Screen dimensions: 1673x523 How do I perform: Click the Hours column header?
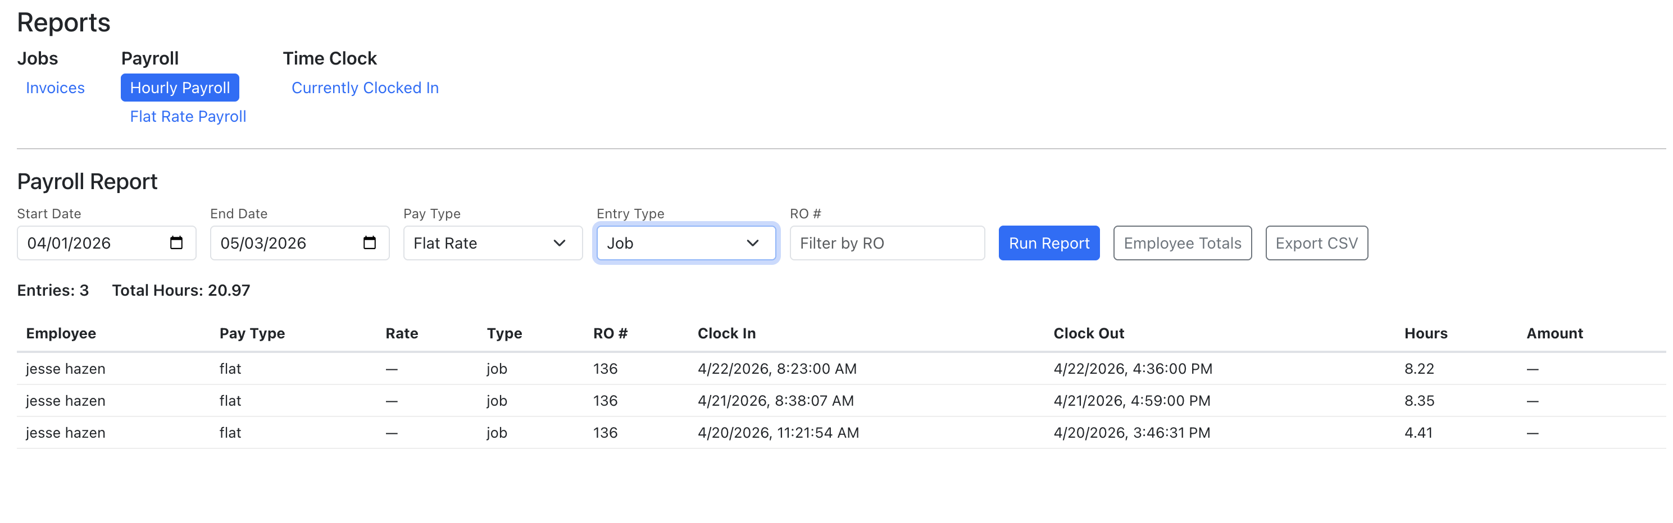1426,333
